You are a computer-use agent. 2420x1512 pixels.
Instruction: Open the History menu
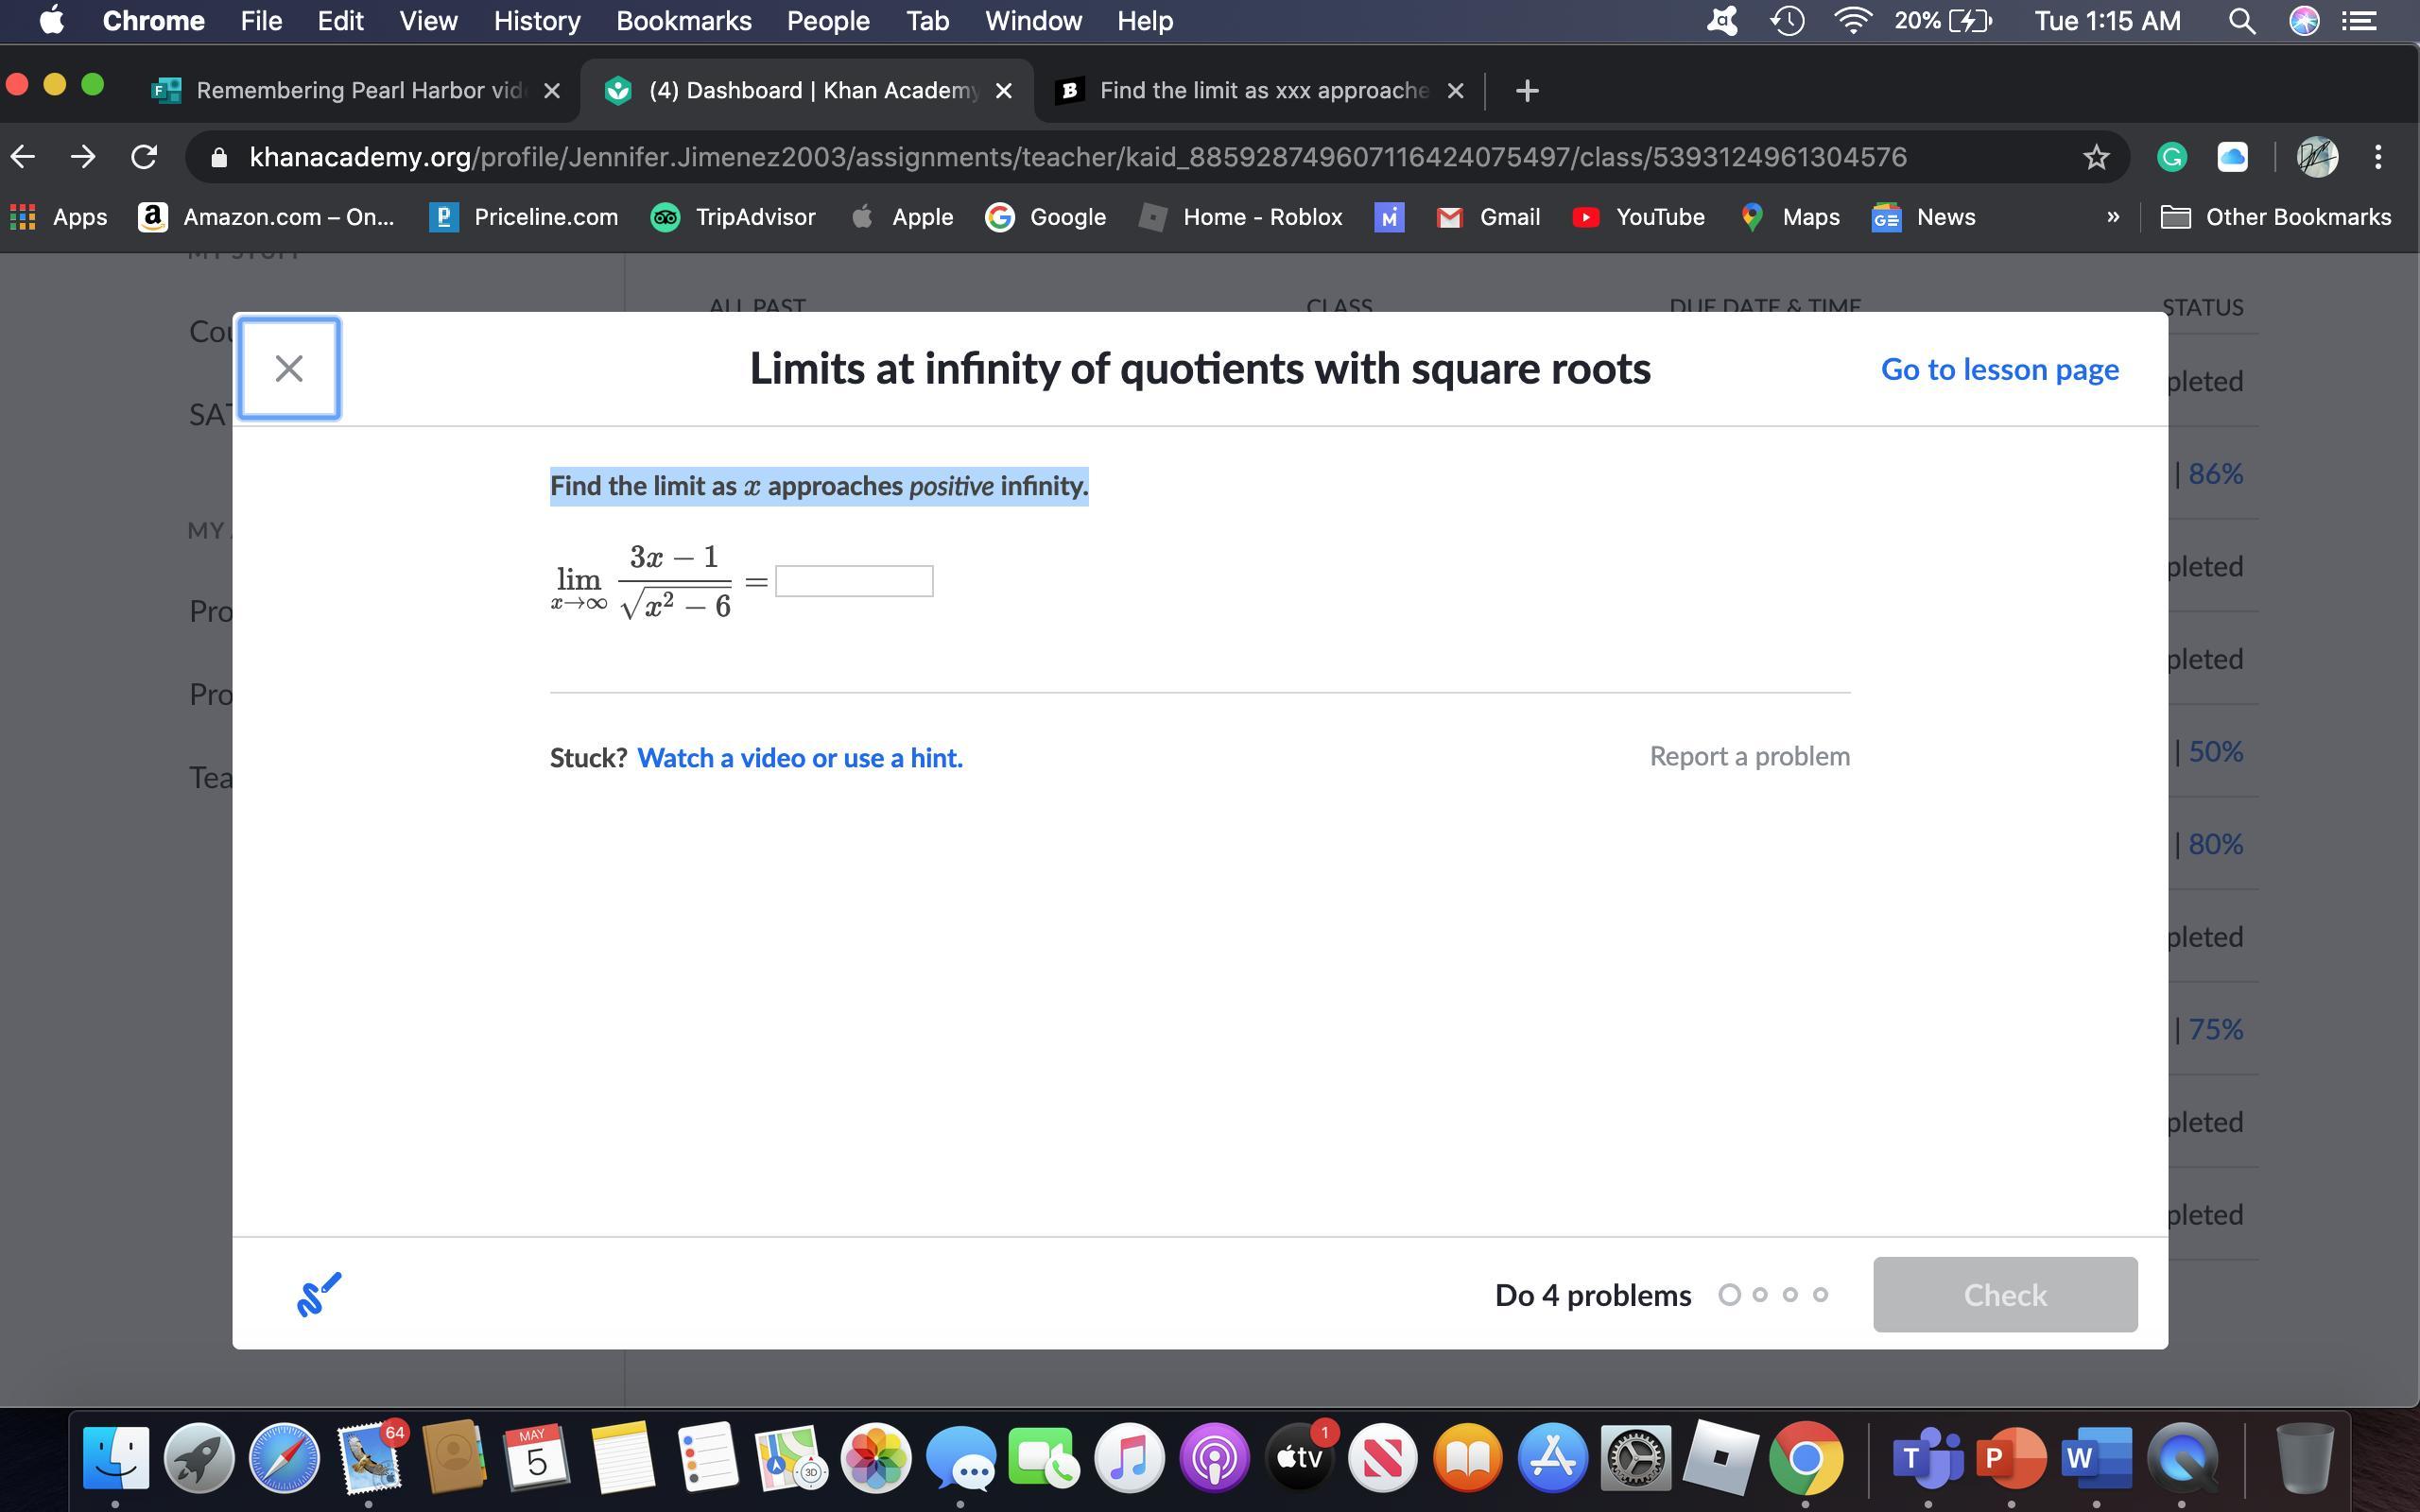click(x=536, y=21)
